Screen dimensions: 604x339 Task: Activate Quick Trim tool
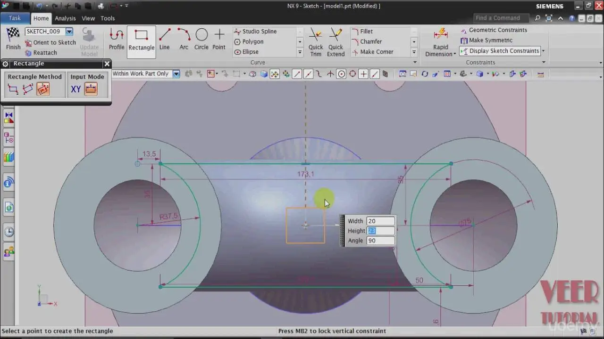pos(316,42)
